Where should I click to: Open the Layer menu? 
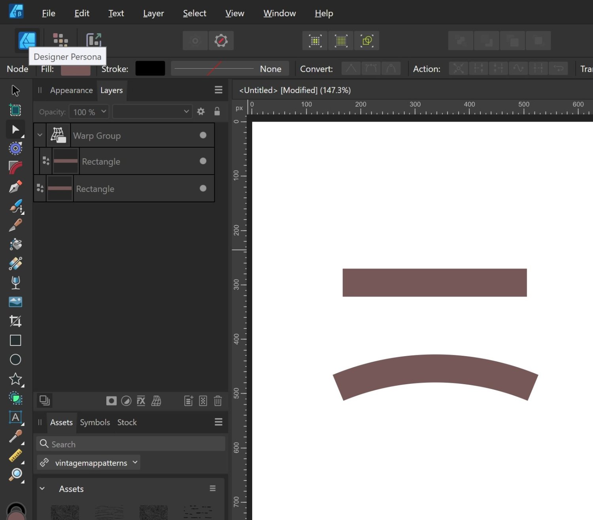(153, 13)
